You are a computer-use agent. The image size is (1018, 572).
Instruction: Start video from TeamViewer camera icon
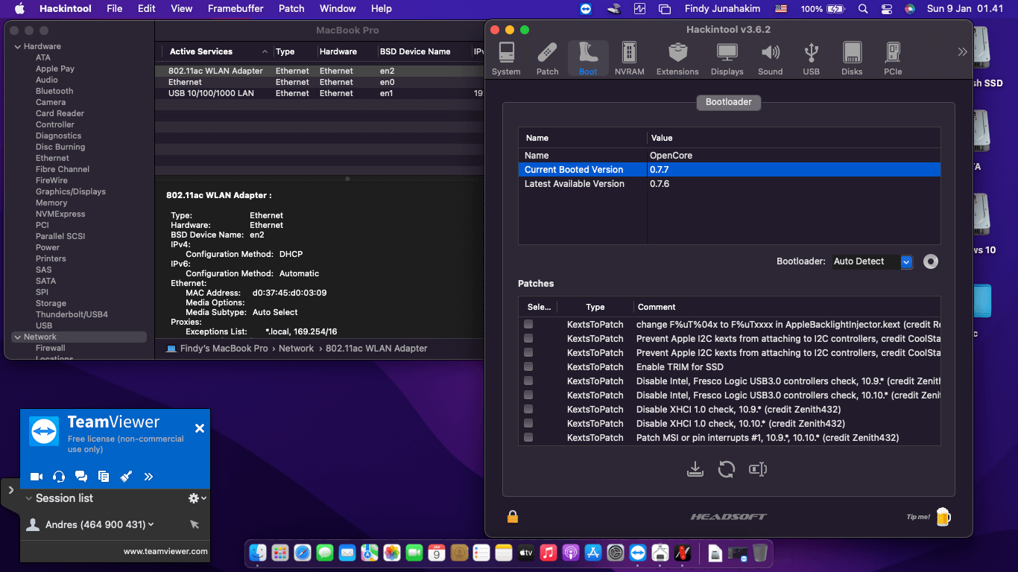point(37,477)
